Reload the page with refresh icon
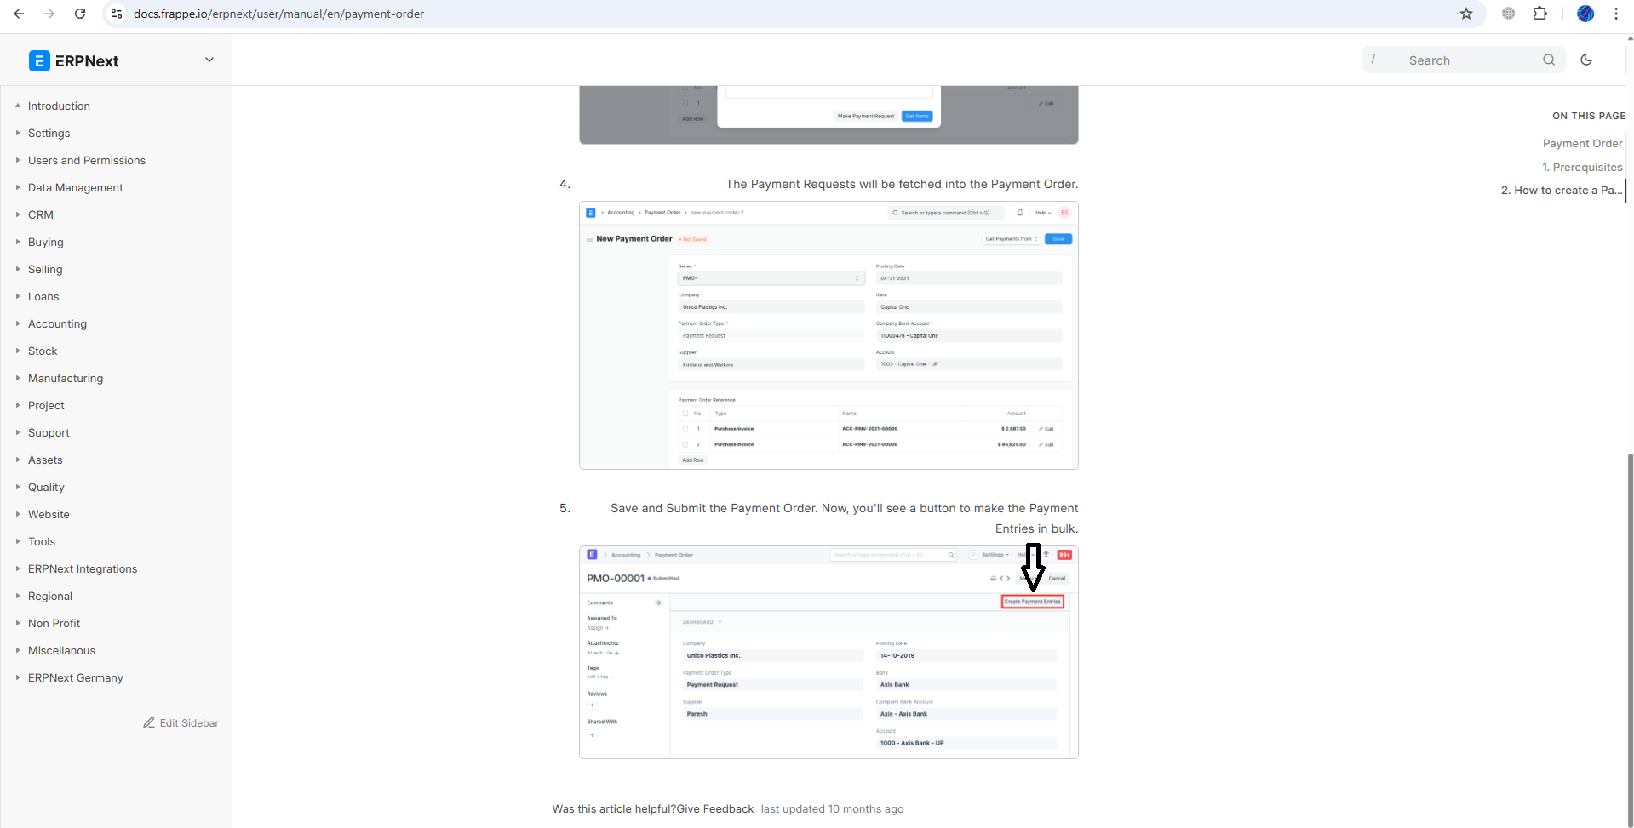This screenshot has width=1634, height=828. 80,14
